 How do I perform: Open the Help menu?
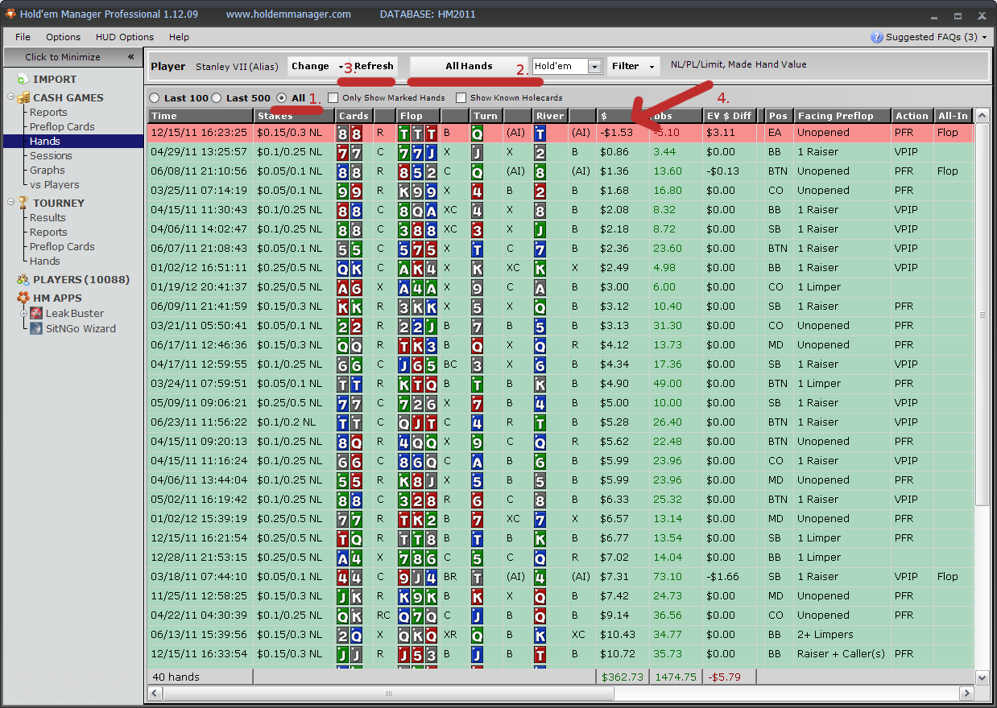179,37
